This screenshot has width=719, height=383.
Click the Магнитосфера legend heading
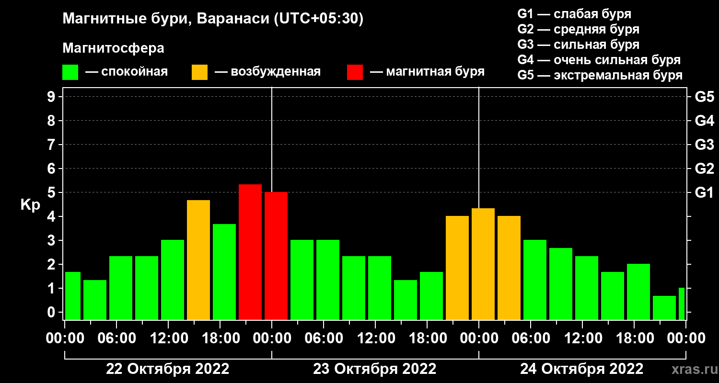pyautogui.click(x=113, y=48)
